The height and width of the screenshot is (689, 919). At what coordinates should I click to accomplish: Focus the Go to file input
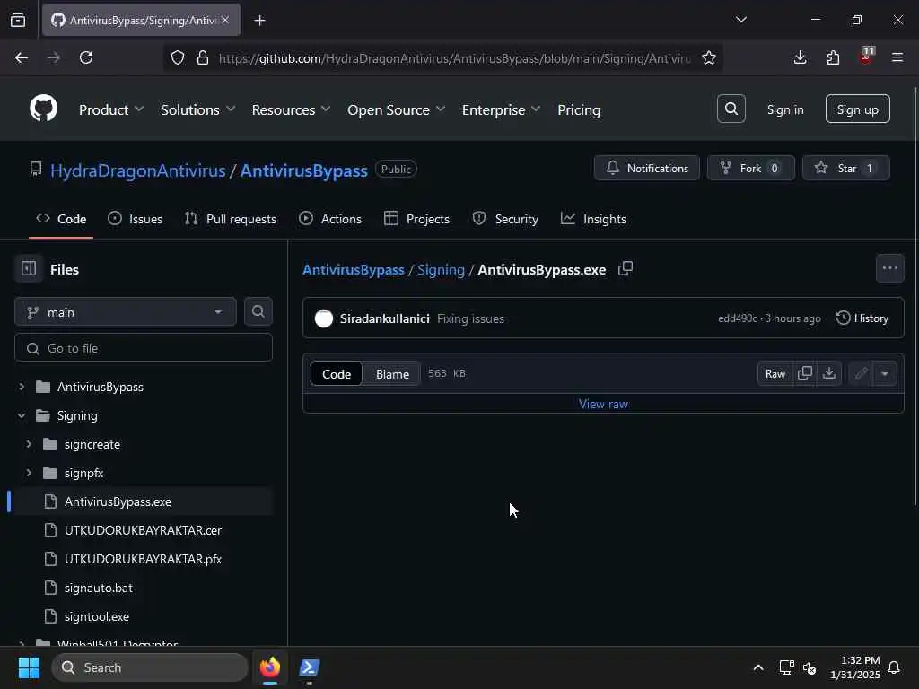pyautogui.click(x=143, y=348)
